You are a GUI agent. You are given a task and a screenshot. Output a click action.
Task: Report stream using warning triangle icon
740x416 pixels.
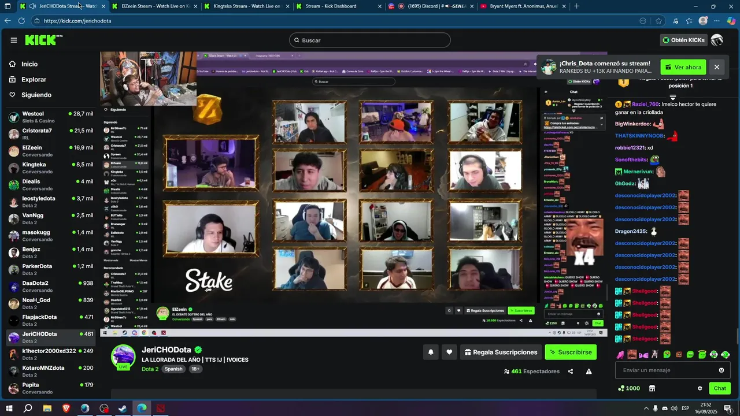tap(589, 372)
